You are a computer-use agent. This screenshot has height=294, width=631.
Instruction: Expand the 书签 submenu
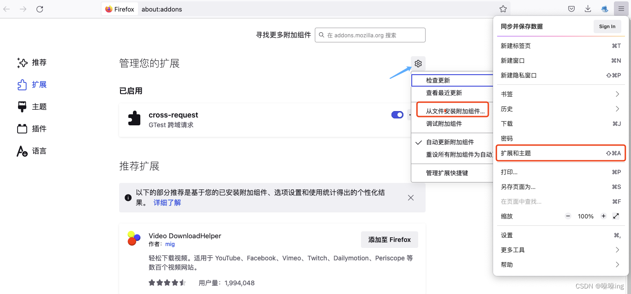coord(561,94)
